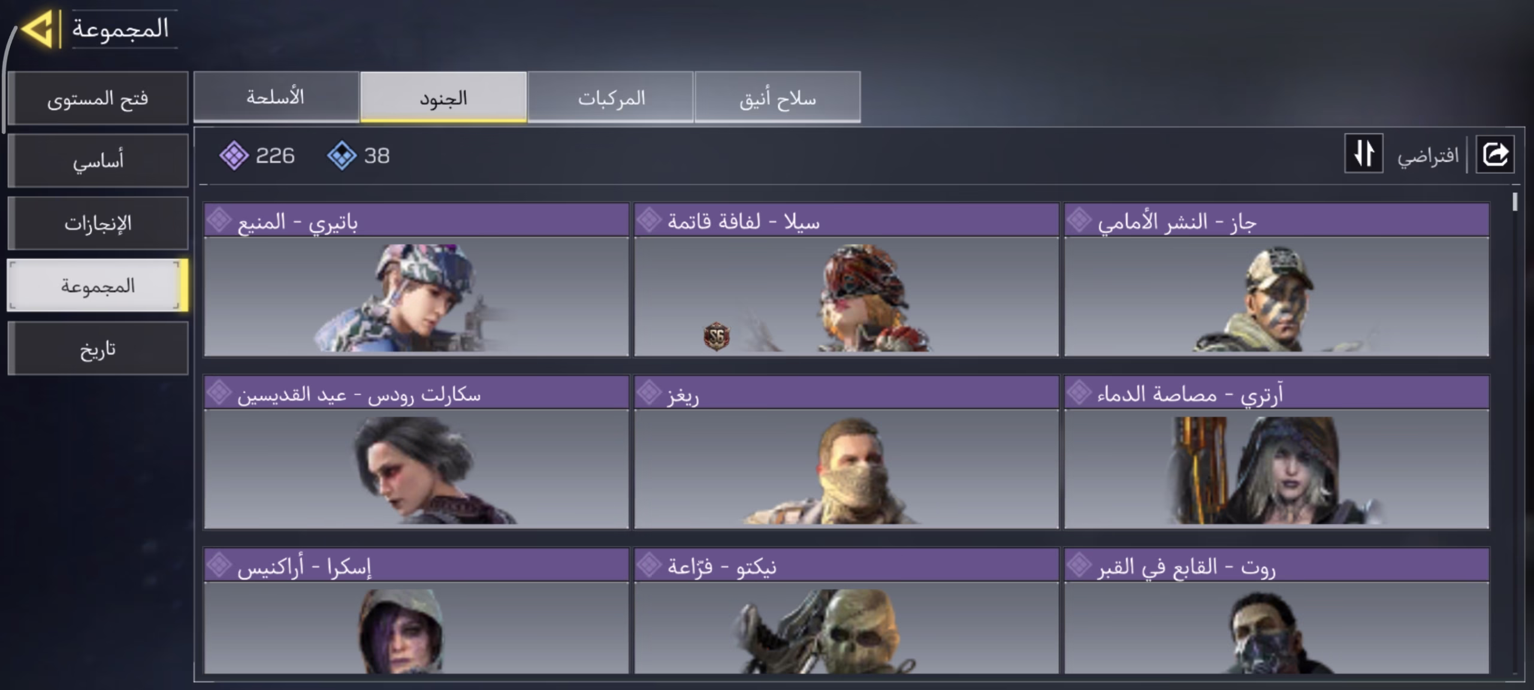1534x690 pixels.
Task: Open the افتراضي sort dropdown
Action: (1428, 156)
